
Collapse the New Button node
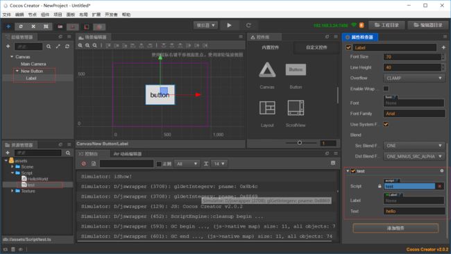click(17, 71)
